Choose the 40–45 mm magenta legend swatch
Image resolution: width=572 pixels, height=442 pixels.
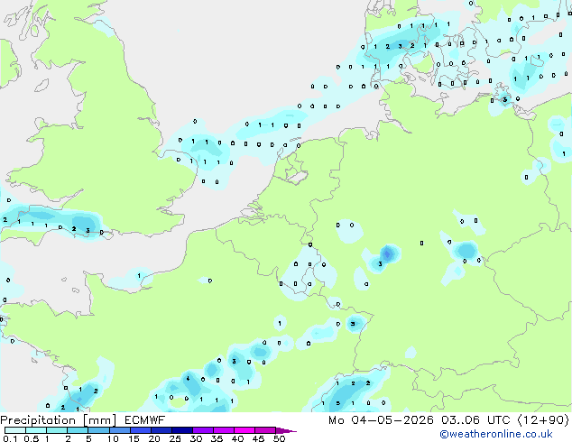click(x=244, y=430)
